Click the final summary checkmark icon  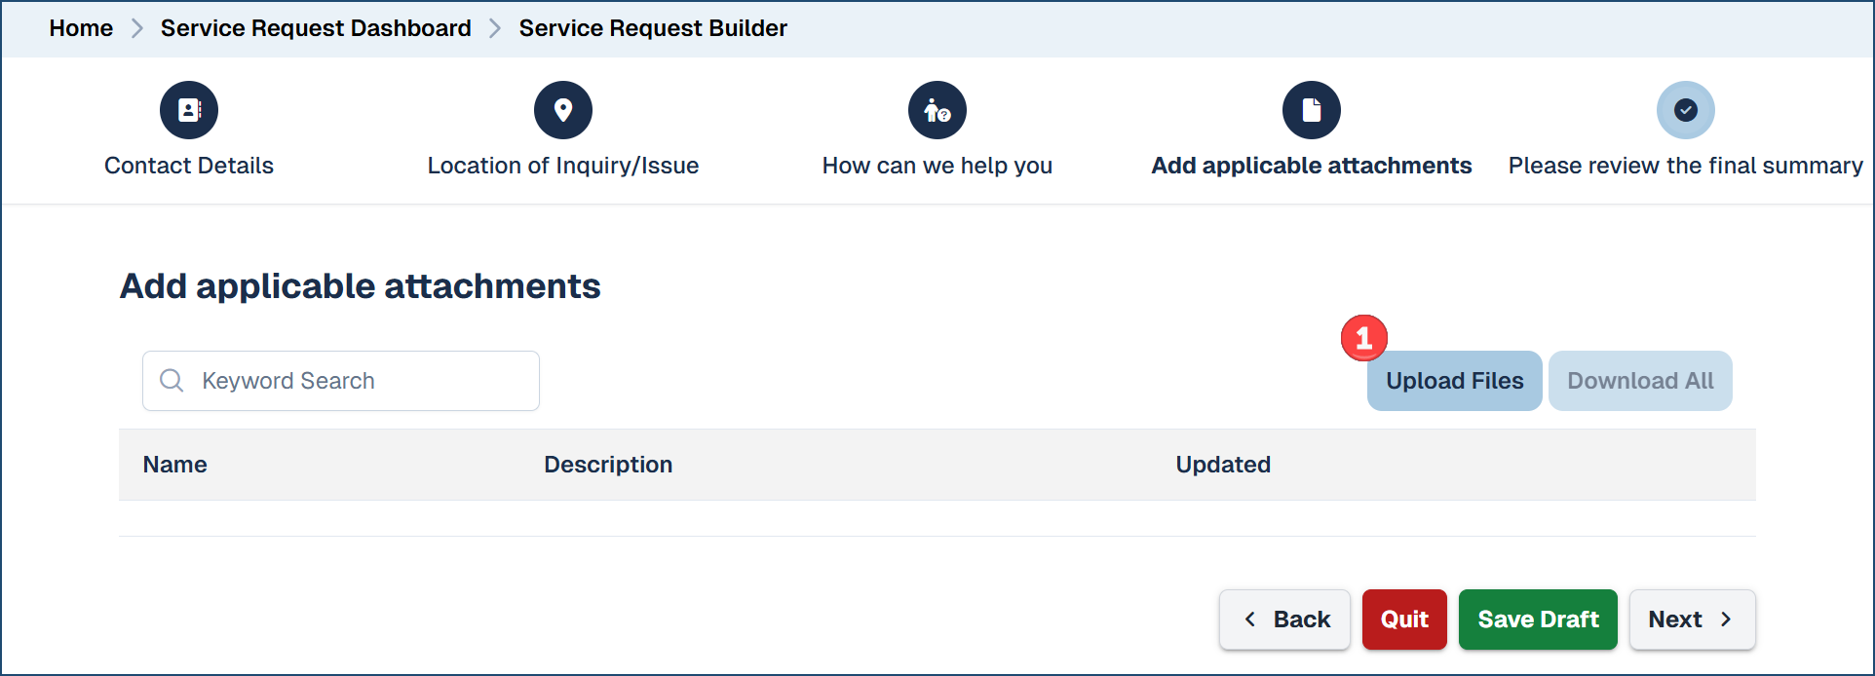(1686, 110)
